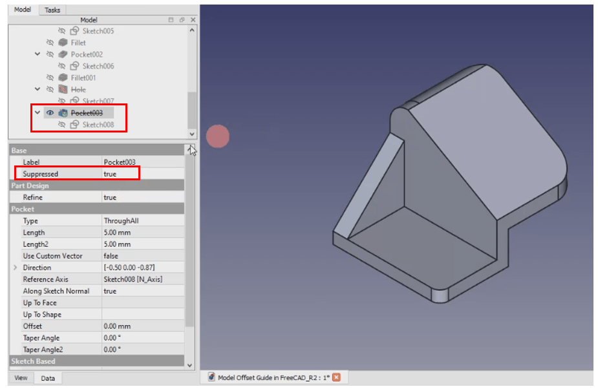Switch to the Model tab
The image size is (598, 391).
coord(23,10)
